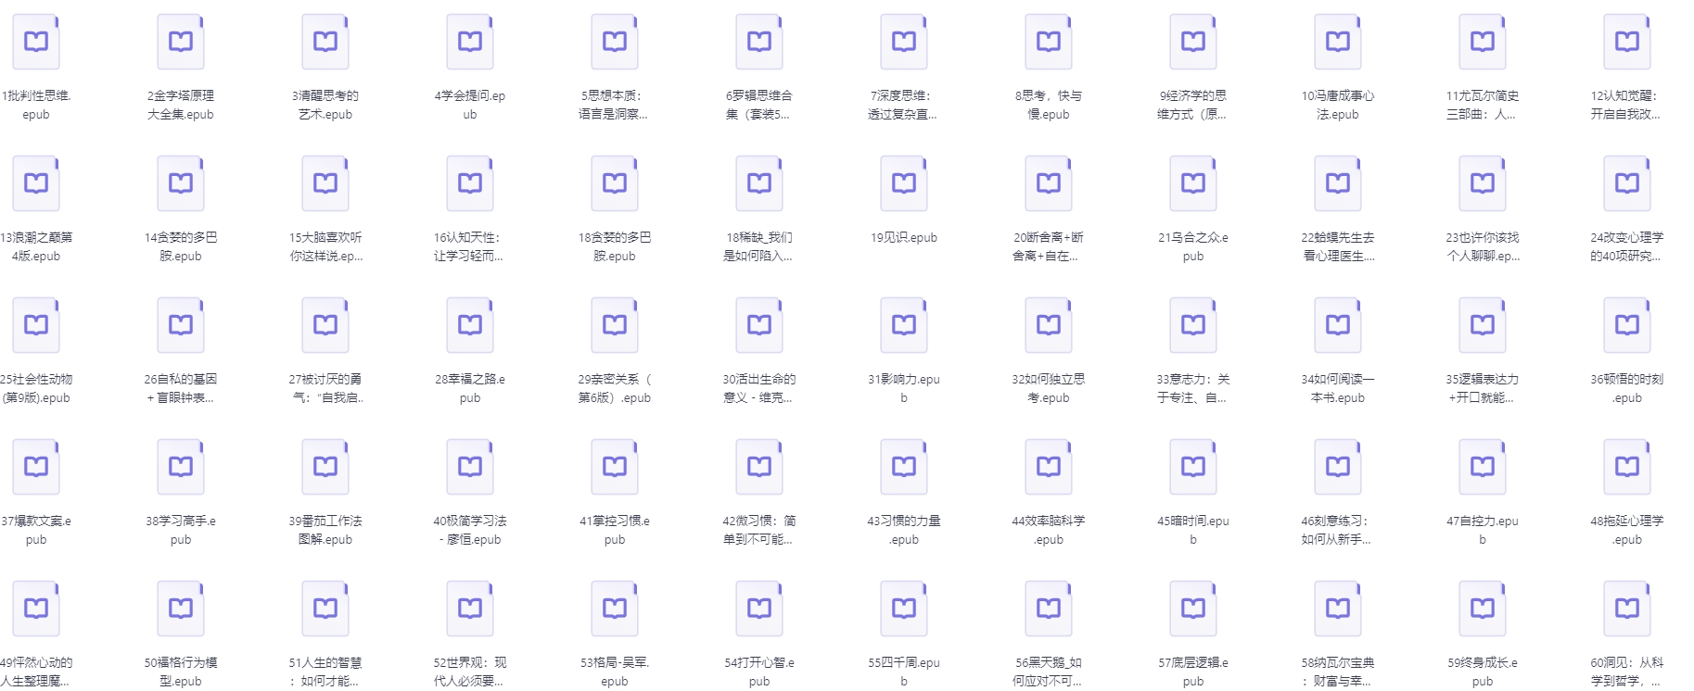Click the 59终身成长.epub file icon

tap(1483, 609)
